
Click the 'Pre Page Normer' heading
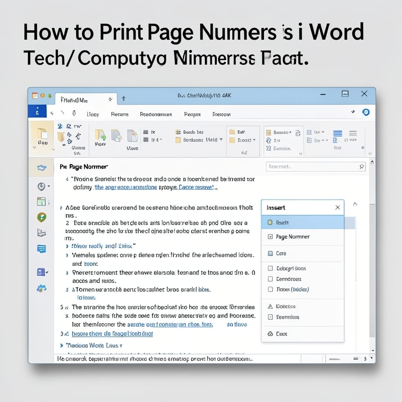[84, 167]
